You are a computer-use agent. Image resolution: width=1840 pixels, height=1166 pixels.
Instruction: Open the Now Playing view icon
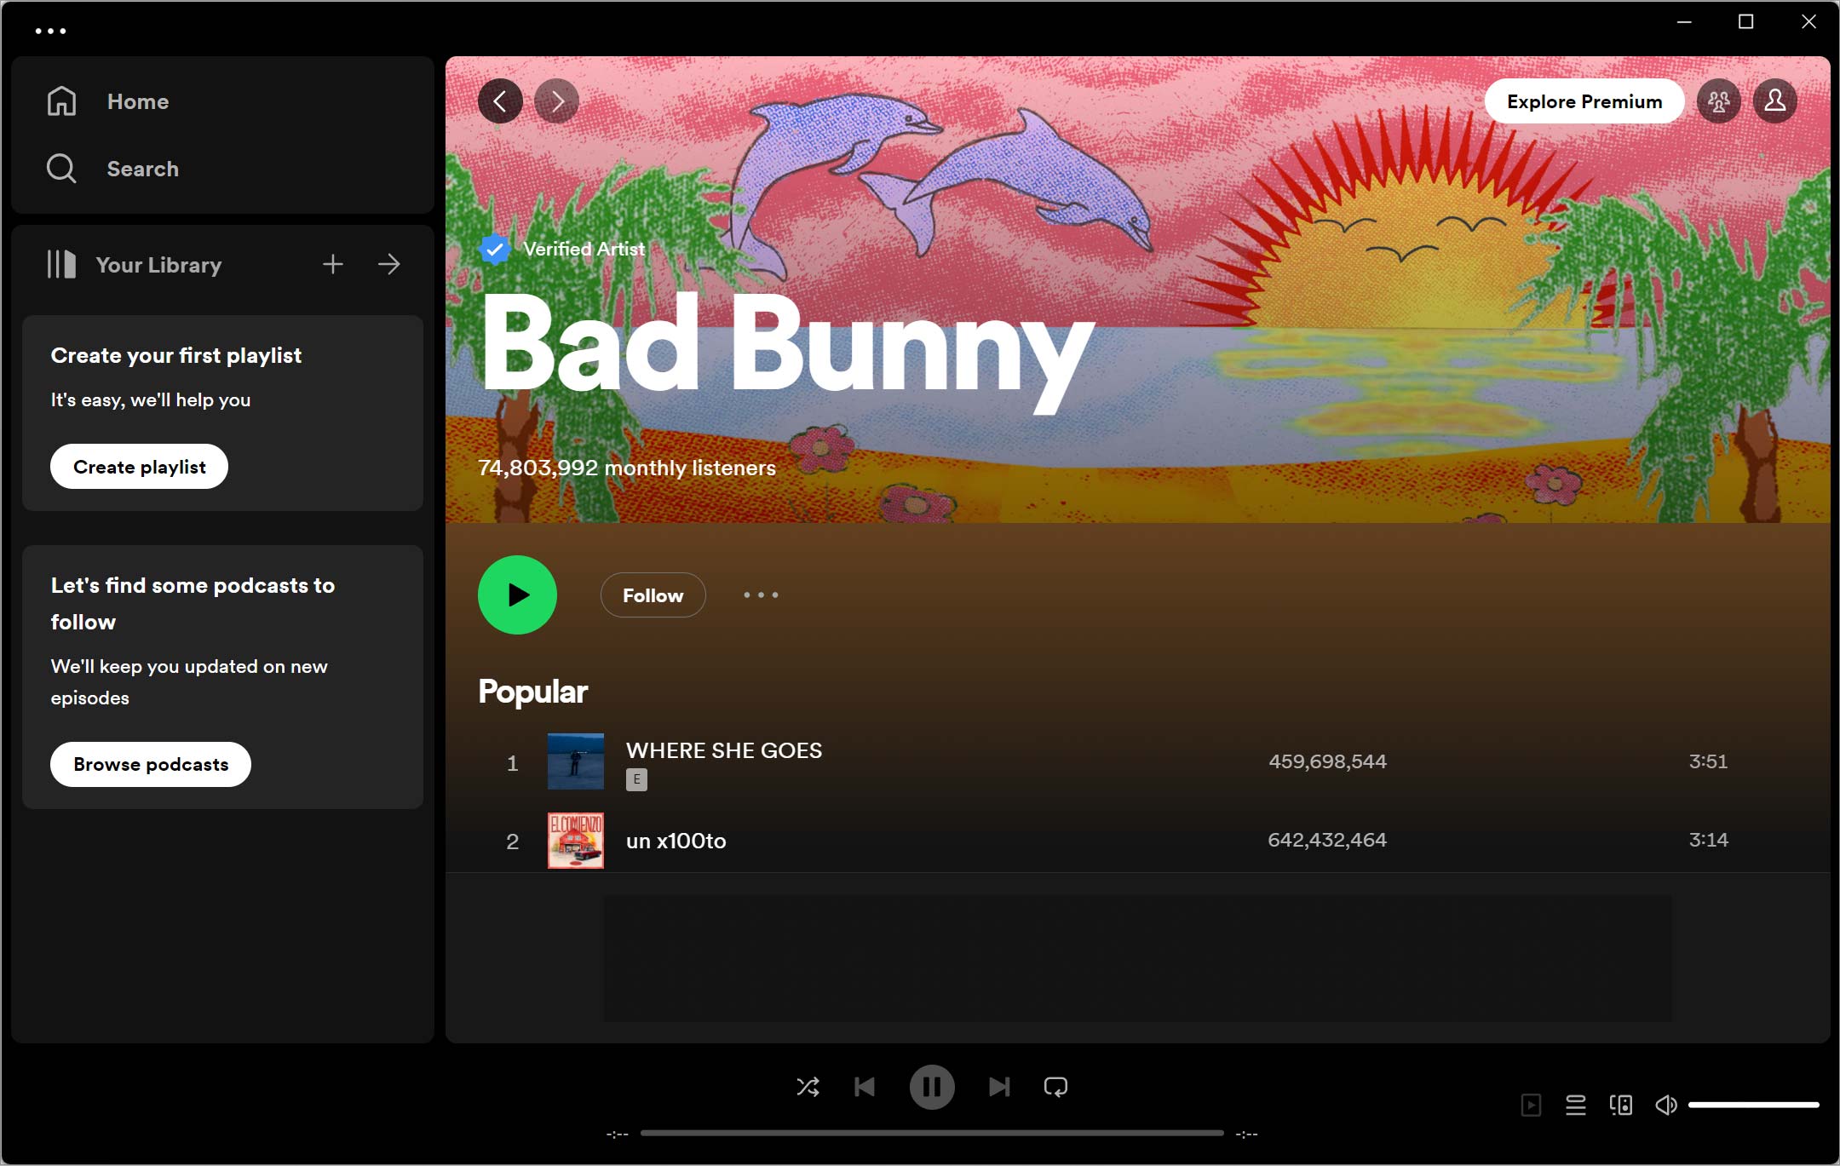[1531, 1106]
